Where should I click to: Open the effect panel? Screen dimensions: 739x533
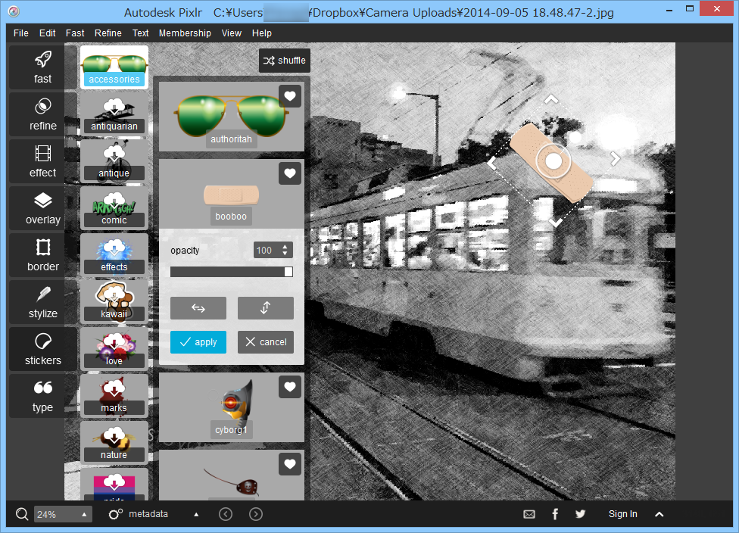(42, 161)
